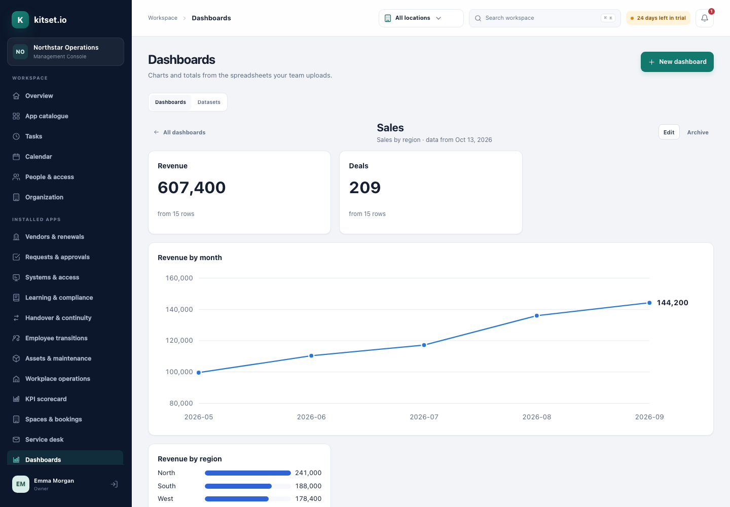Click the Revenue total 607,400
The height and width of the screenshot is (507, 730).
[192, 188]
